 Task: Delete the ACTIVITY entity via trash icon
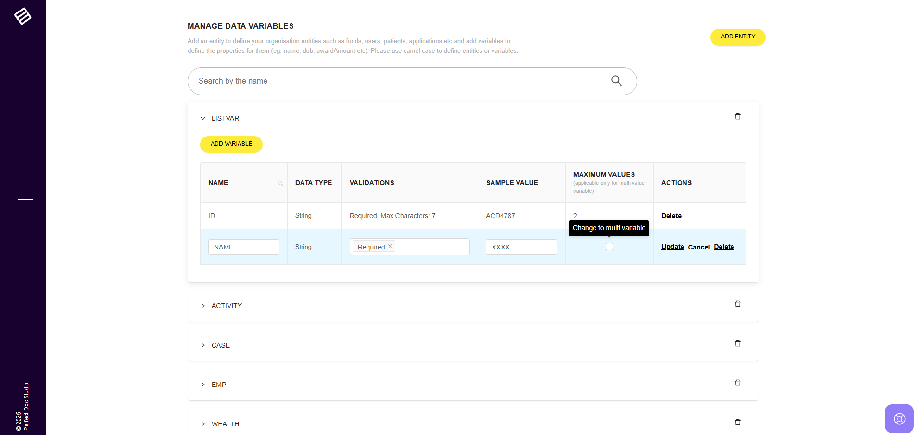(737, 304)
